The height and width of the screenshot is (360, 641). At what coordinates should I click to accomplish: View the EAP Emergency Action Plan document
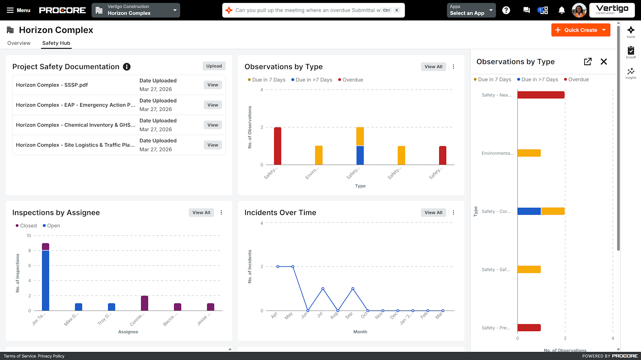point(213,105)
